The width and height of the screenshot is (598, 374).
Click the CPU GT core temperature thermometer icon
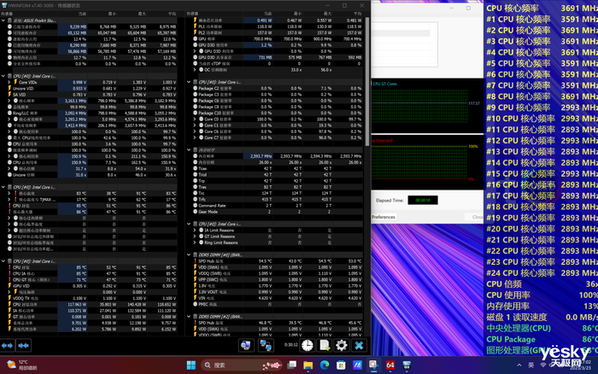tap(9, 279)
